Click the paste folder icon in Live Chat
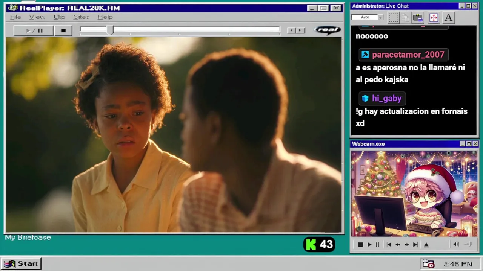Image resolution: width=483 pixels, height=271 pixels. point(418,17)
